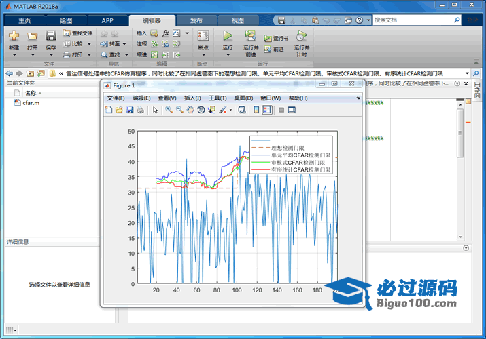Open Figure 1 Tools (工具) menu
Screen dimensions: 486x339
(x=218, y=98)
